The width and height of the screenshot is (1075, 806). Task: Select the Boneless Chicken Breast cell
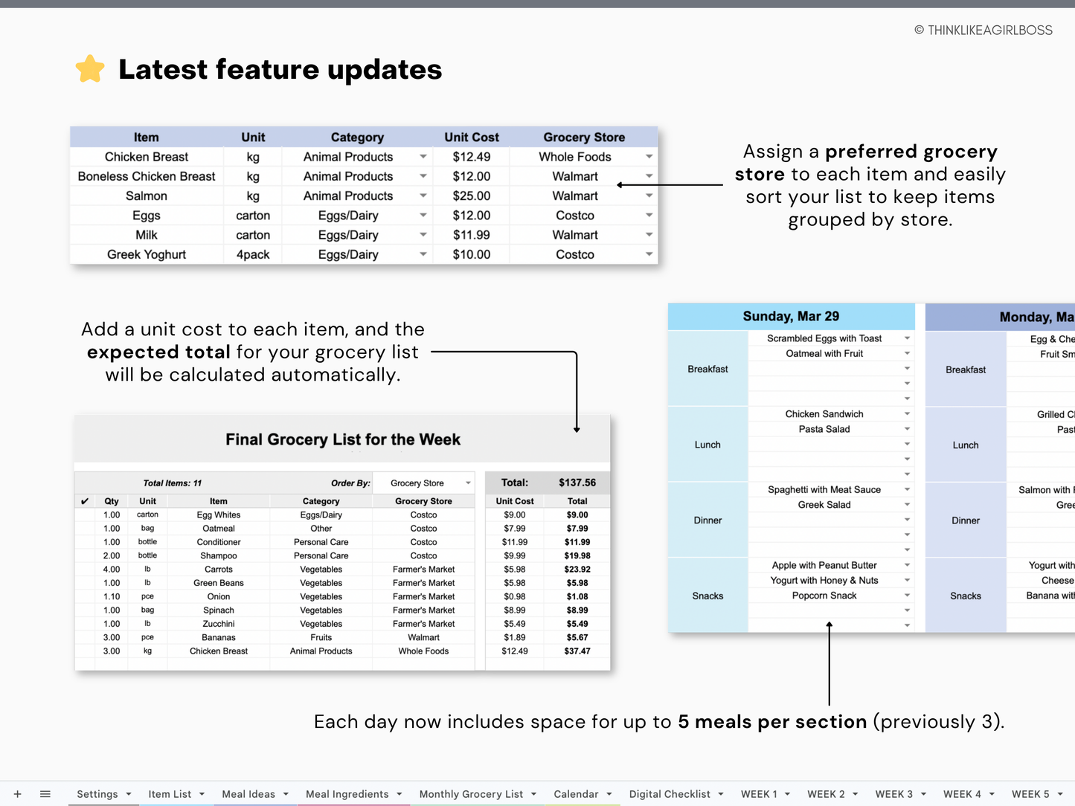[147, 176]
